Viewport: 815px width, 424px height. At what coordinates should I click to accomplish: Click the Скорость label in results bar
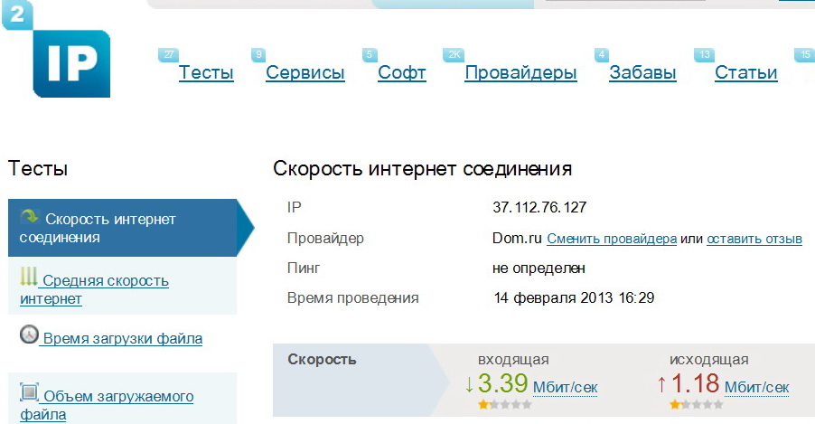(x=322, y=360)
